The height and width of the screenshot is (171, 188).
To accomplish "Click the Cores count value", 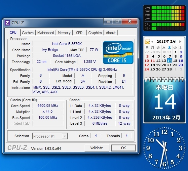I will 96,136.
